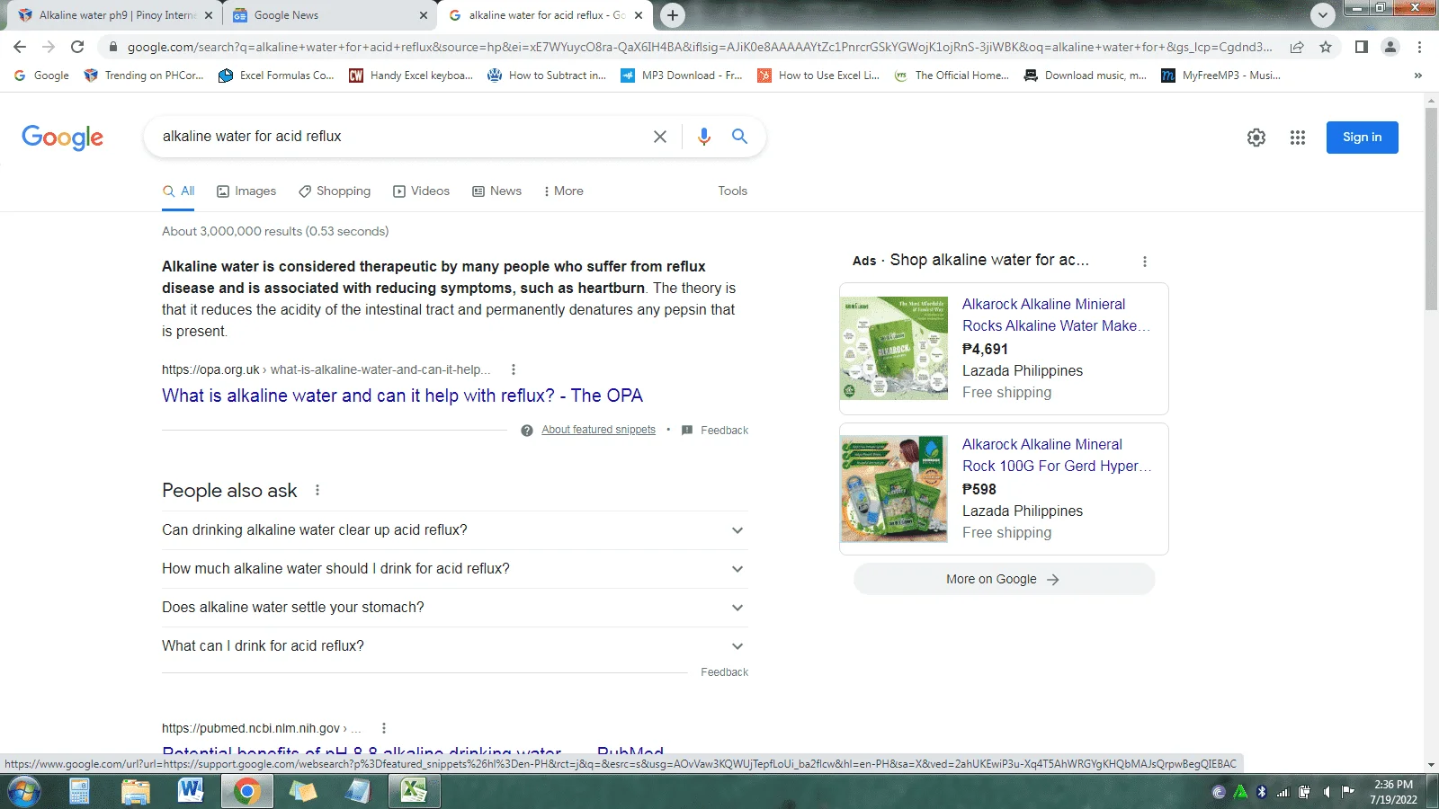
Task: Open the More search filters dropdown
Action: pos(564,191)
